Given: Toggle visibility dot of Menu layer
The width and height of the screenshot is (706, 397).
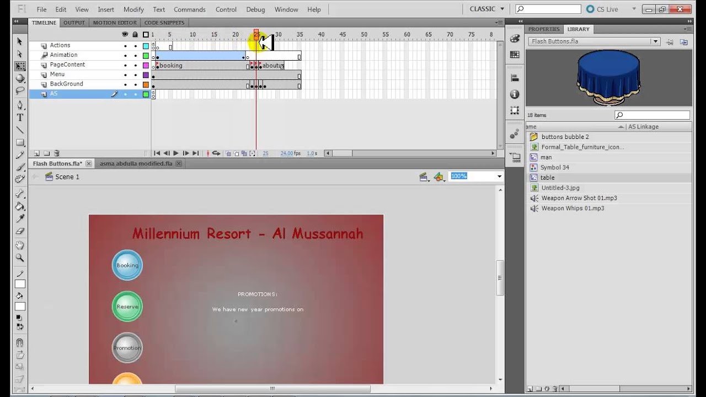Looking at the screenshot, I should (125, 75).
